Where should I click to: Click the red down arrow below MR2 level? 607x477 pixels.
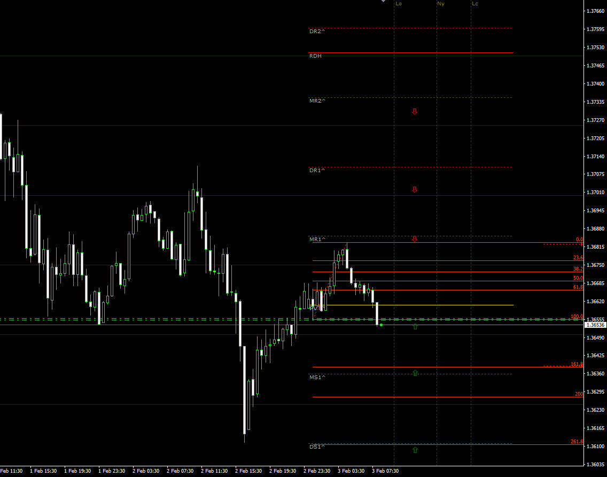[415, 111]
